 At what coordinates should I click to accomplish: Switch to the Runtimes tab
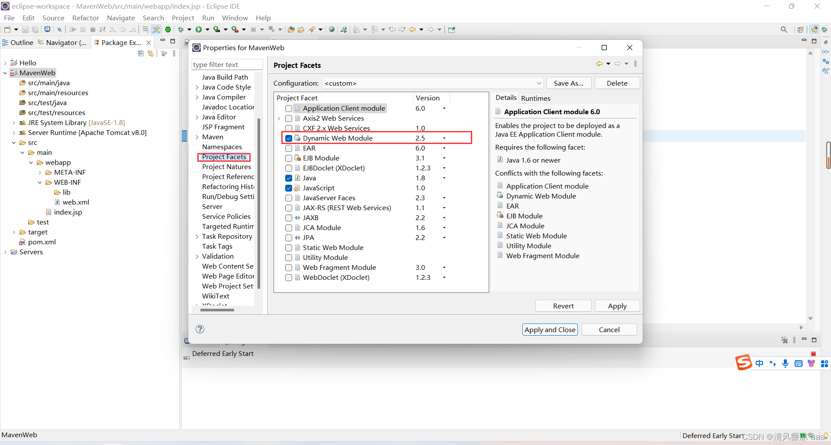(x=535, y=98)
